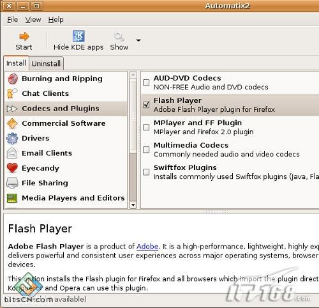
Task: Open the View menu
Action: tap(33, 20)
